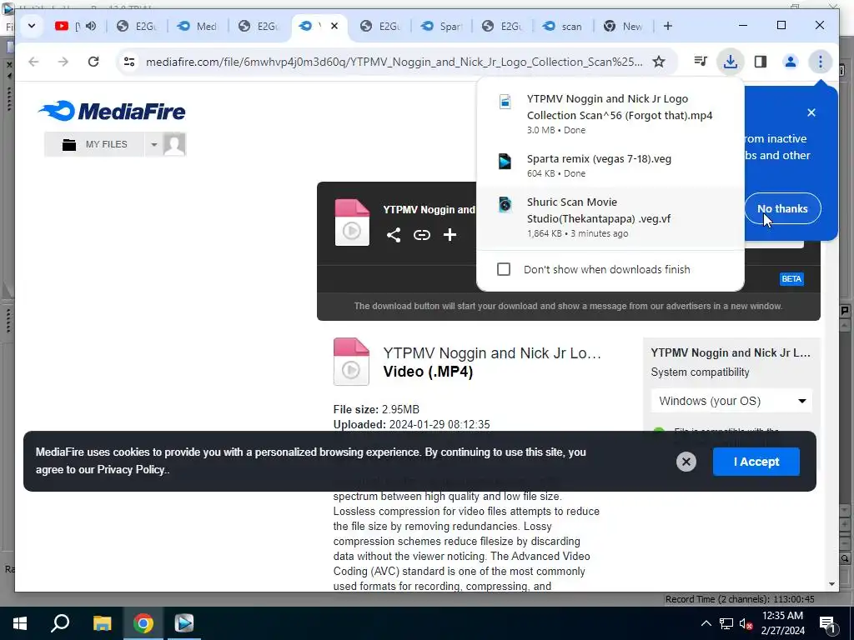854x640 pixels.
Task: Click the muted volume tray icon
Action: tap(745, 624)
